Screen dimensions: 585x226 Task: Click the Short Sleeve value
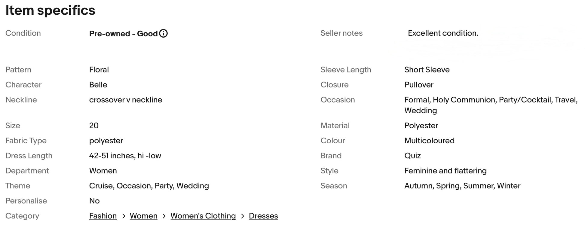(x=427, y=70)
